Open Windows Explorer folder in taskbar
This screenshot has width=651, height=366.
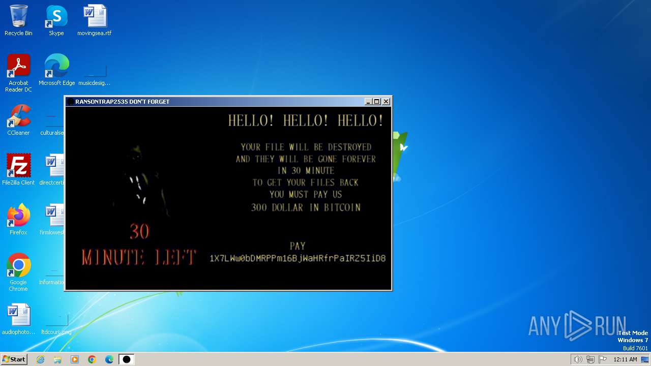(x=57, y=359)
